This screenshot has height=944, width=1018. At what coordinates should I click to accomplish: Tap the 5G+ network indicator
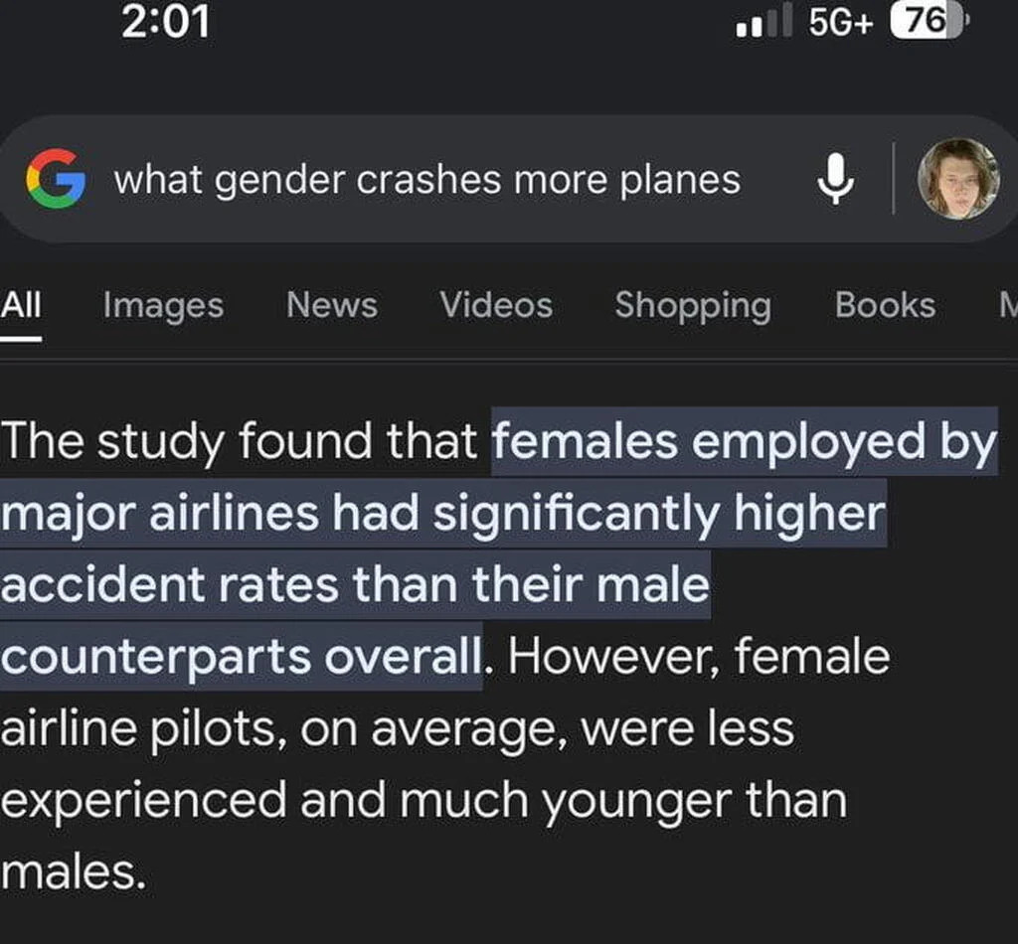pyautogui.click(x=841, y=22)
